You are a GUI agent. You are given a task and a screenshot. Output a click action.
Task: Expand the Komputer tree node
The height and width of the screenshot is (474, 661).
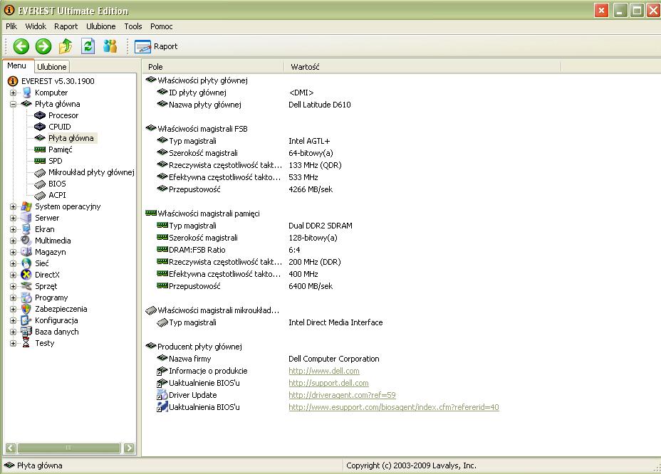point(13,93)
